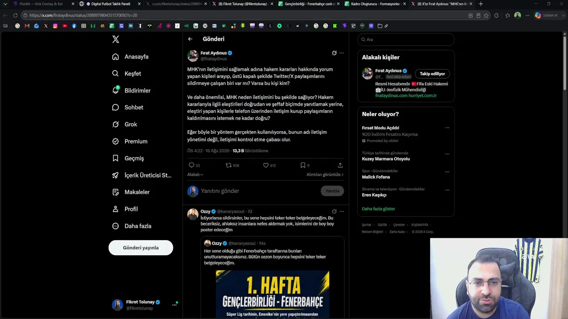Open Anasayfa from the sidebar
The image size is (568, 319).
click(x=130, y=57)
